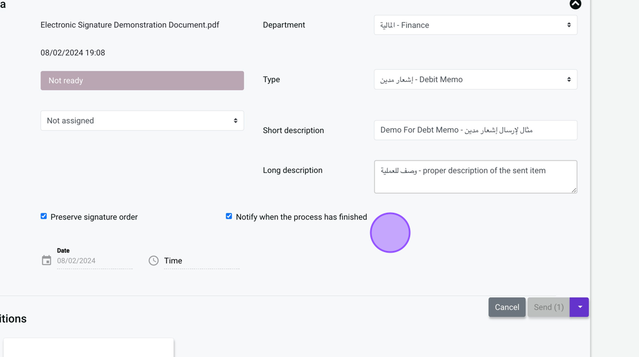The image size is (639, 357).
Task: Click the Time input field
Action: click(x=201, y=261)
